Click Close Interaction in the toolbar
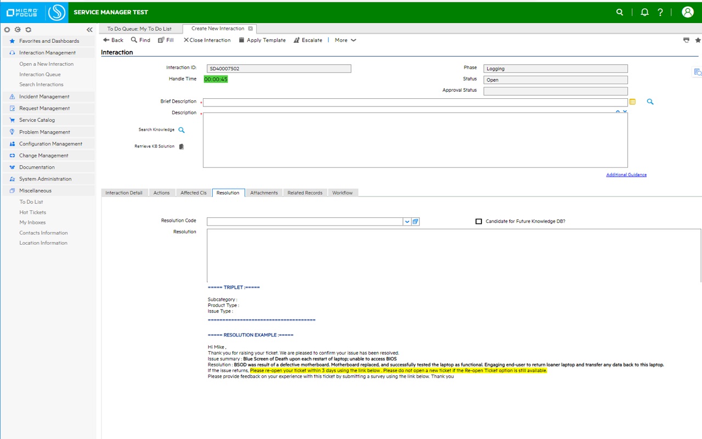 pyautogui.click(x=207, y=40)
